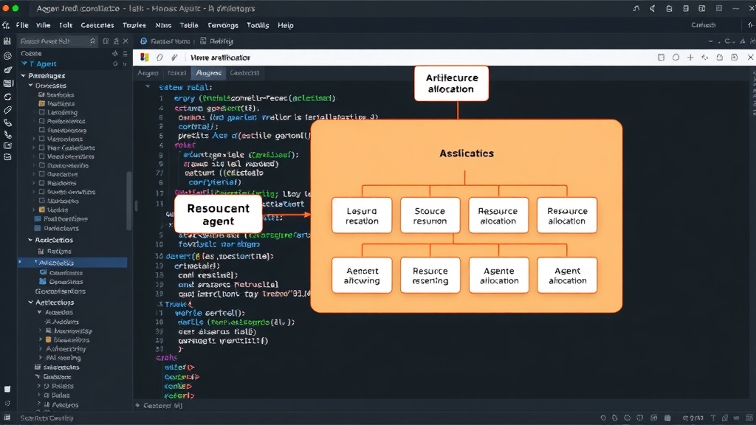Click the plus icon in editor top-right toolbar

click(690, 58)
